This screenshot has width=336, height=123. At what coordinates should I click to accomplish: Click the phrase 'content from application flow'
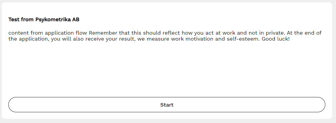pos(48,33)
